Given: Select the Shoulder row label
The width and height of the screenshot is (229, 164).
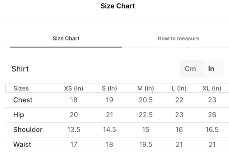Looking at the screenshot, I should coord(28,129).
